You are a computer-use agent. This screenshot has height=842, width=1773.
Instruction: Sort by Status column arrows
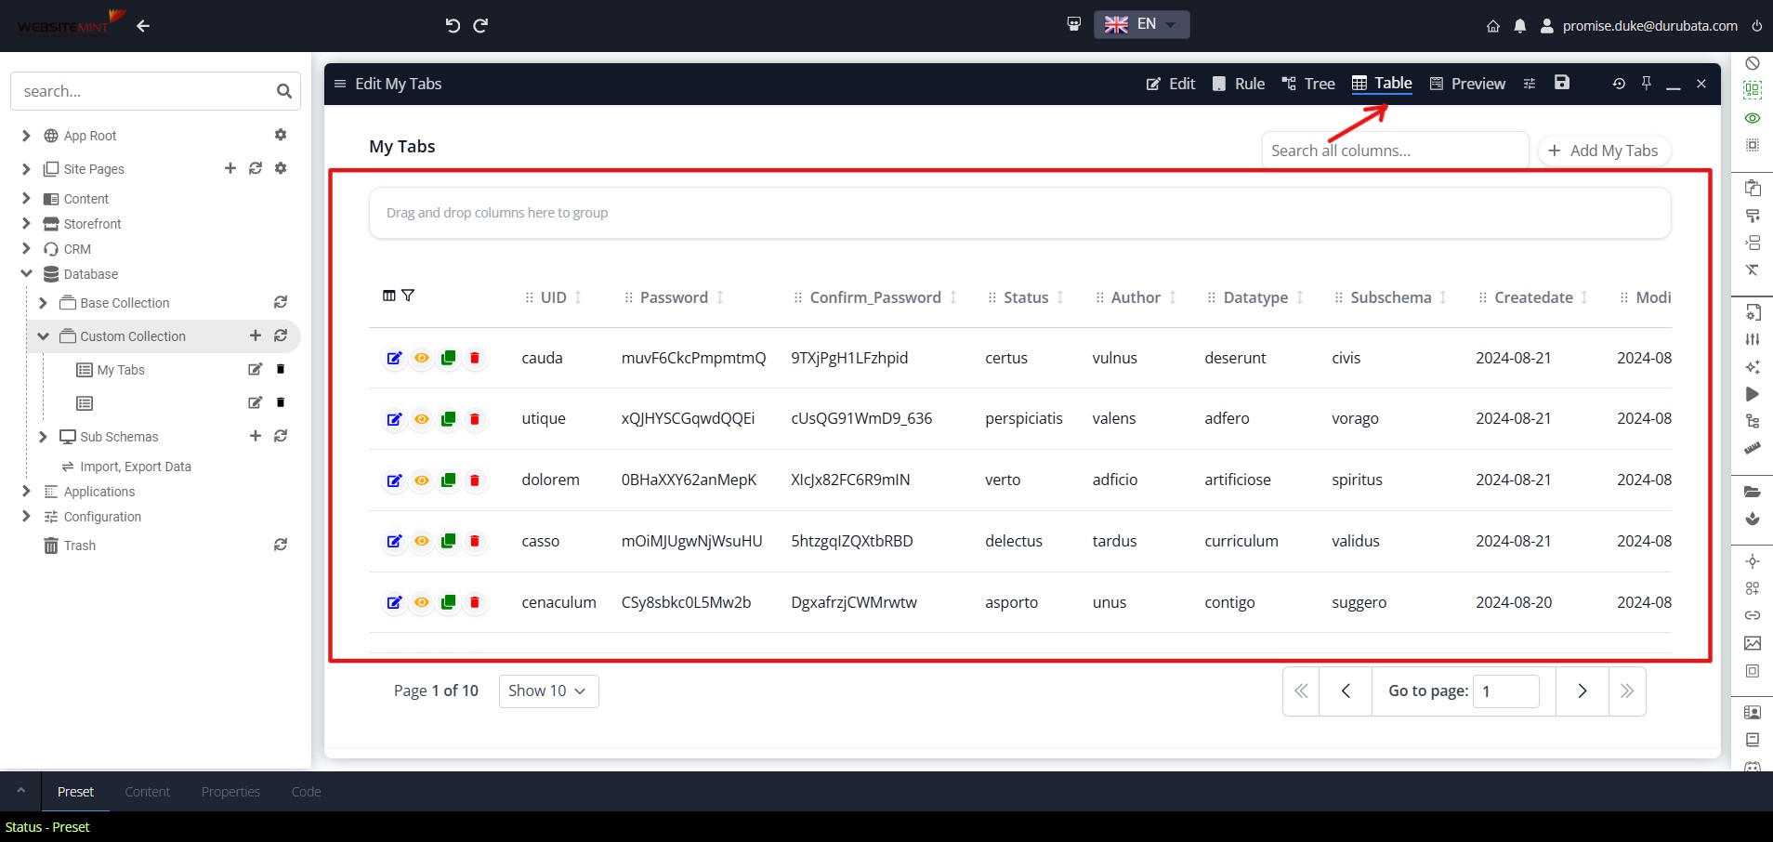point(1060,297)
